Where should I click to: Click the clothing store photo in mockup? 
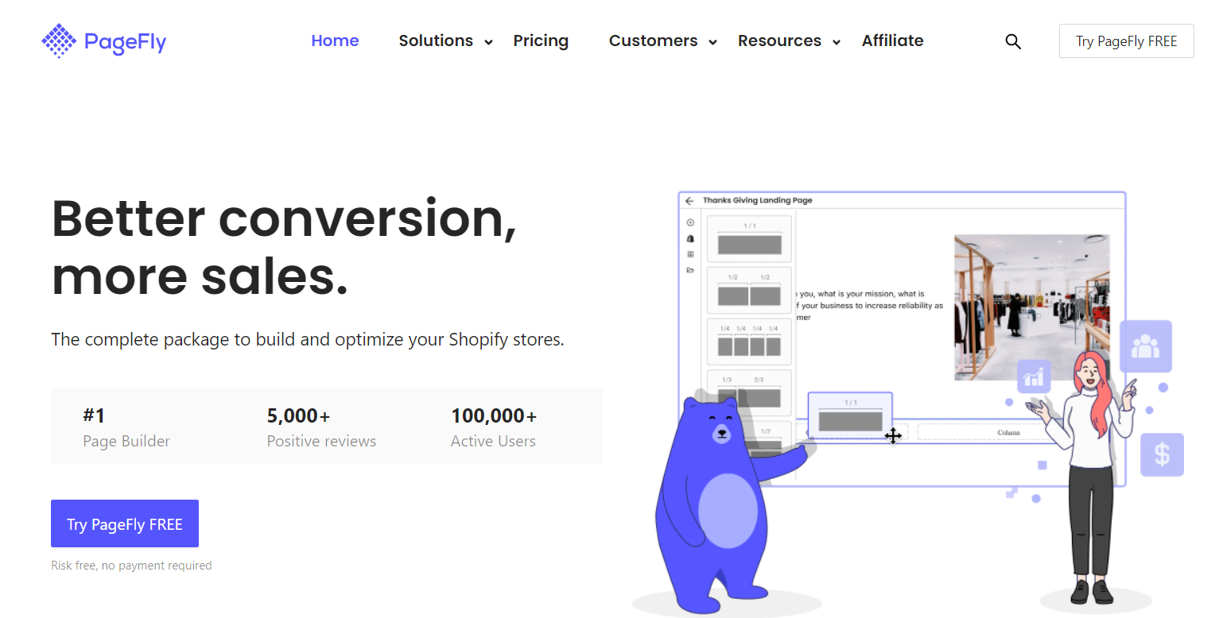tap(1031, 307)
